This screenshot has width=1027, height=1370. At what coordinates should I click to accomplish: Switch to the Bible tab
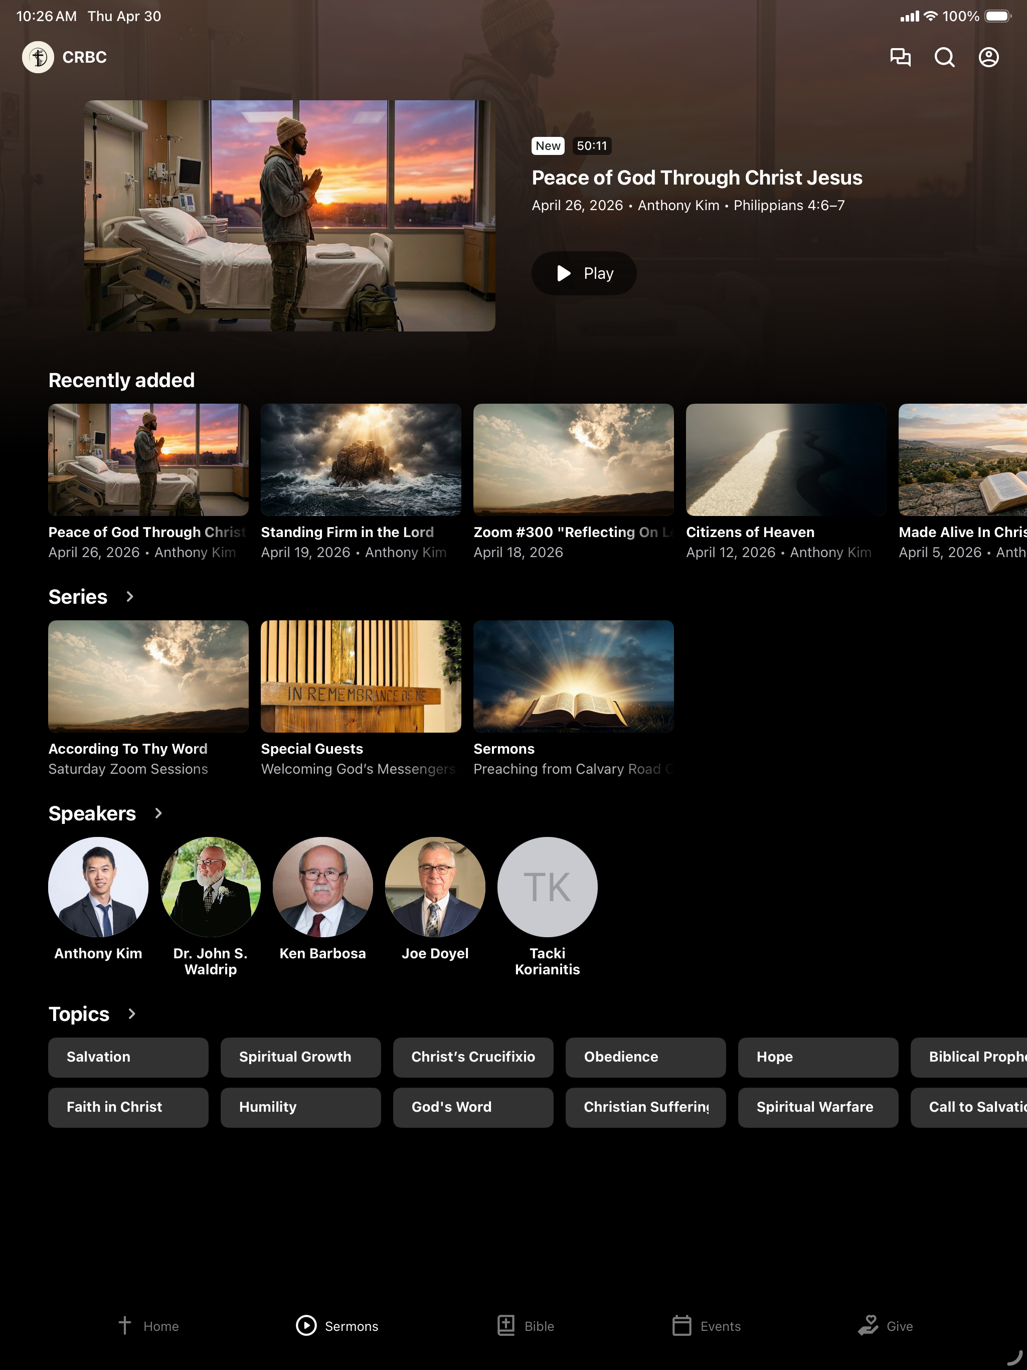pos(525,1325)
